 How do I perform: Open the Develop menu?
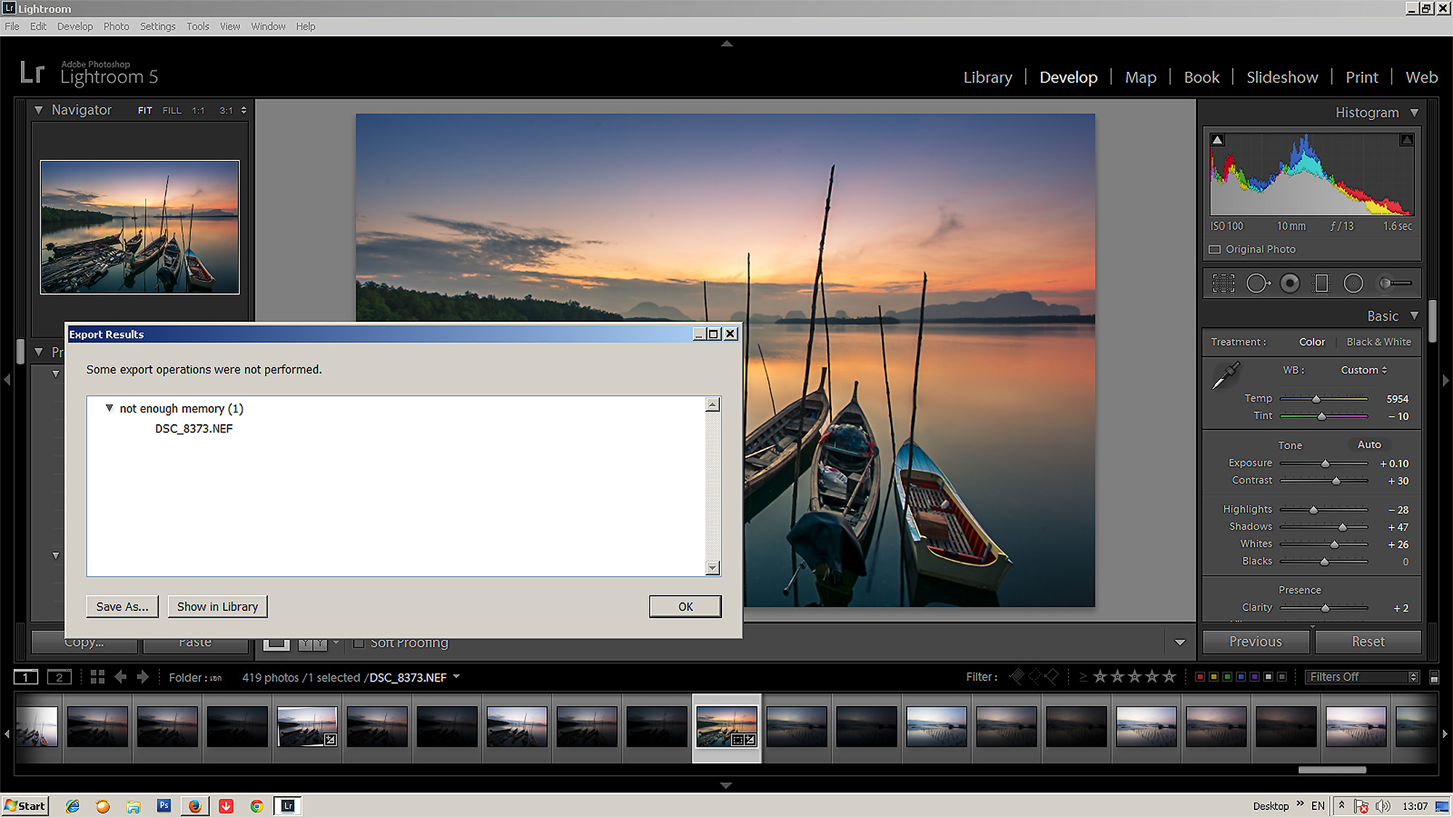[75, 26]
